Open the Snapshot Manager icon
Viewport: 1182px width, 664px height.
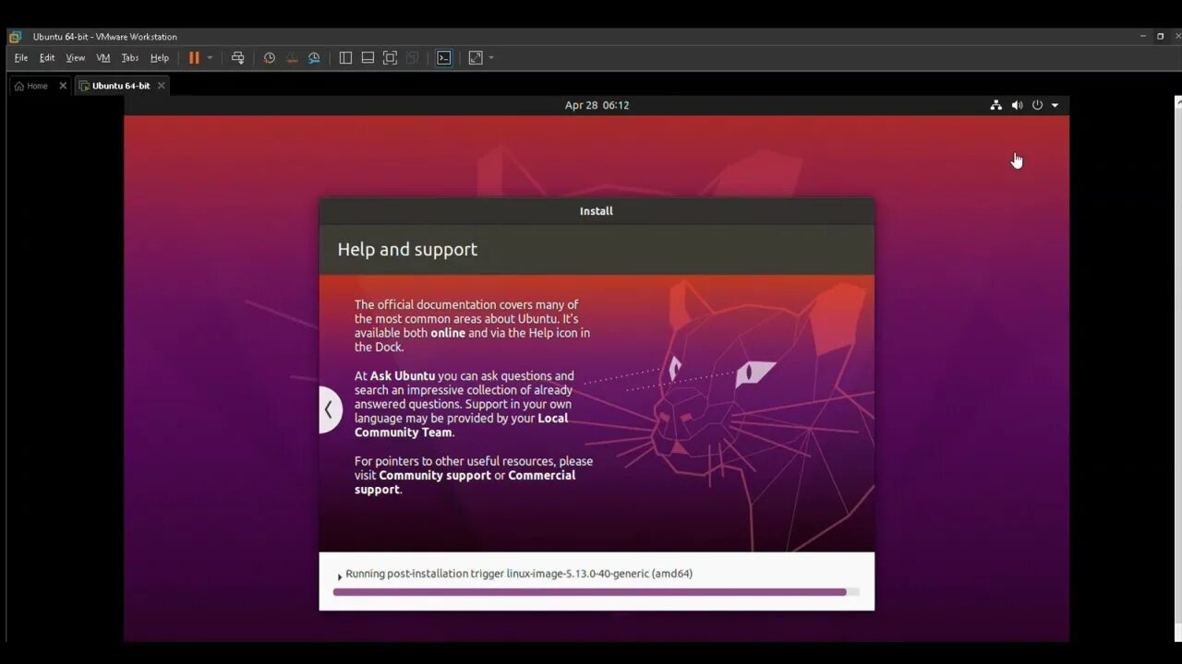[x=314, y=57]
